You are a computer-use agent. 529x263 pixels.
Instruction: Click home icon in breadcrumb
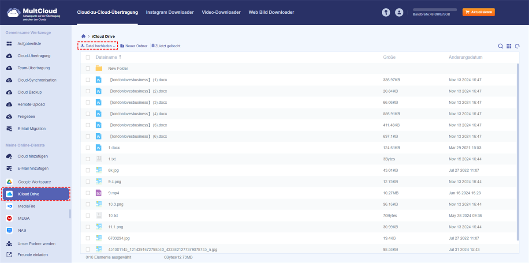point(83,36)
